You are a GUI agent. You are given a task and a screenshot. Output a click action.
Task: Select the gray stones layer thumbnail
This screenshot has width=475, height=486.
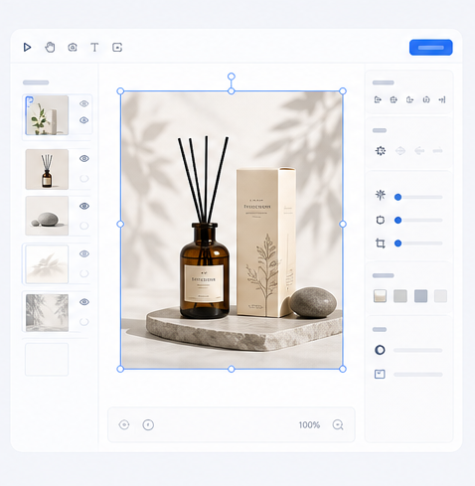(x=47, y=216)
